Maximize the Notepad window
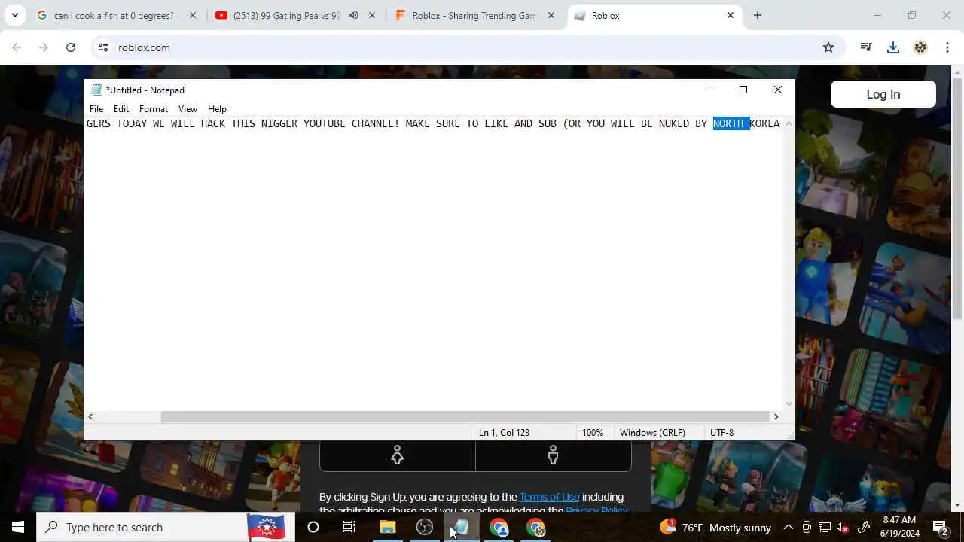This screenshot has height=542, width=964. click(x=743, y=90)
